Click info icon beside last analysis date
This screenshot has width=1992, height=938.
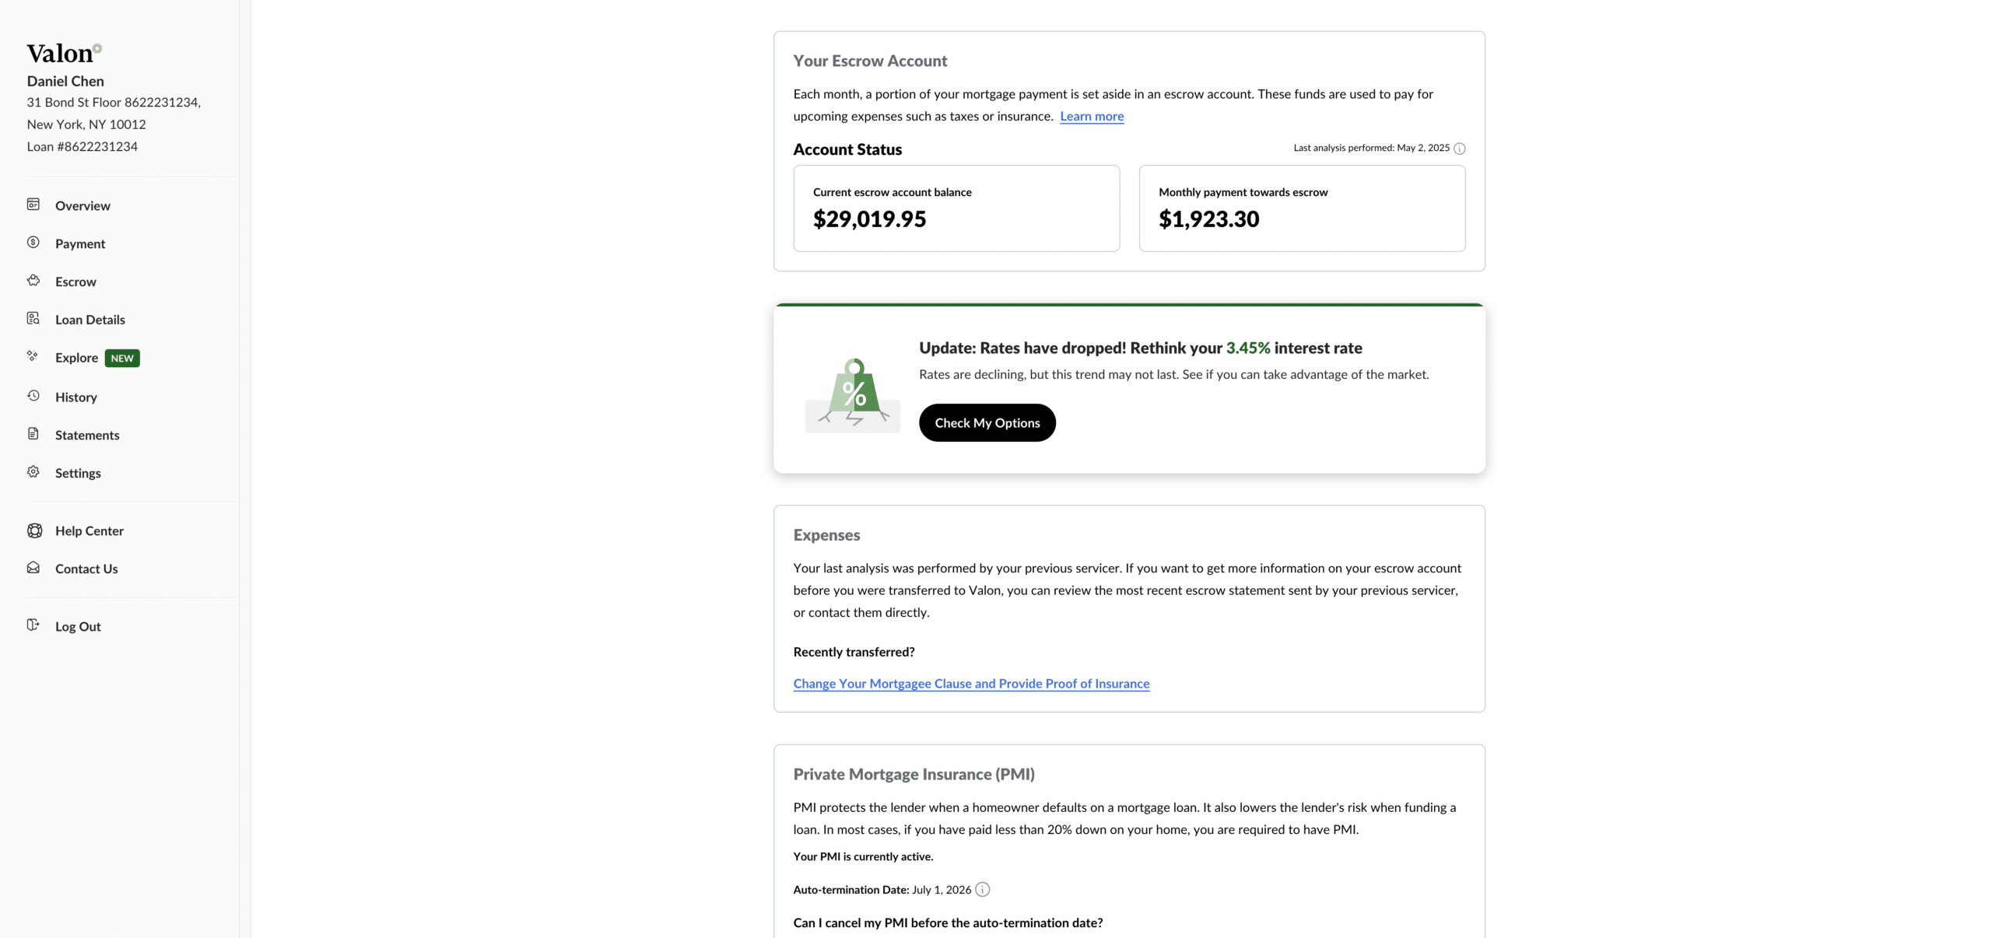pos(1459,149)
